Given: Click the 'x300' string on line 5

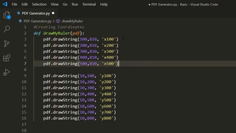Looking at the screenshot, I should point(109,51).
